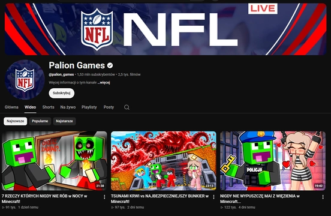Screen dimensions: 331x216
Task: Click the NFL shield logo in banner
Action: point(97,29)
